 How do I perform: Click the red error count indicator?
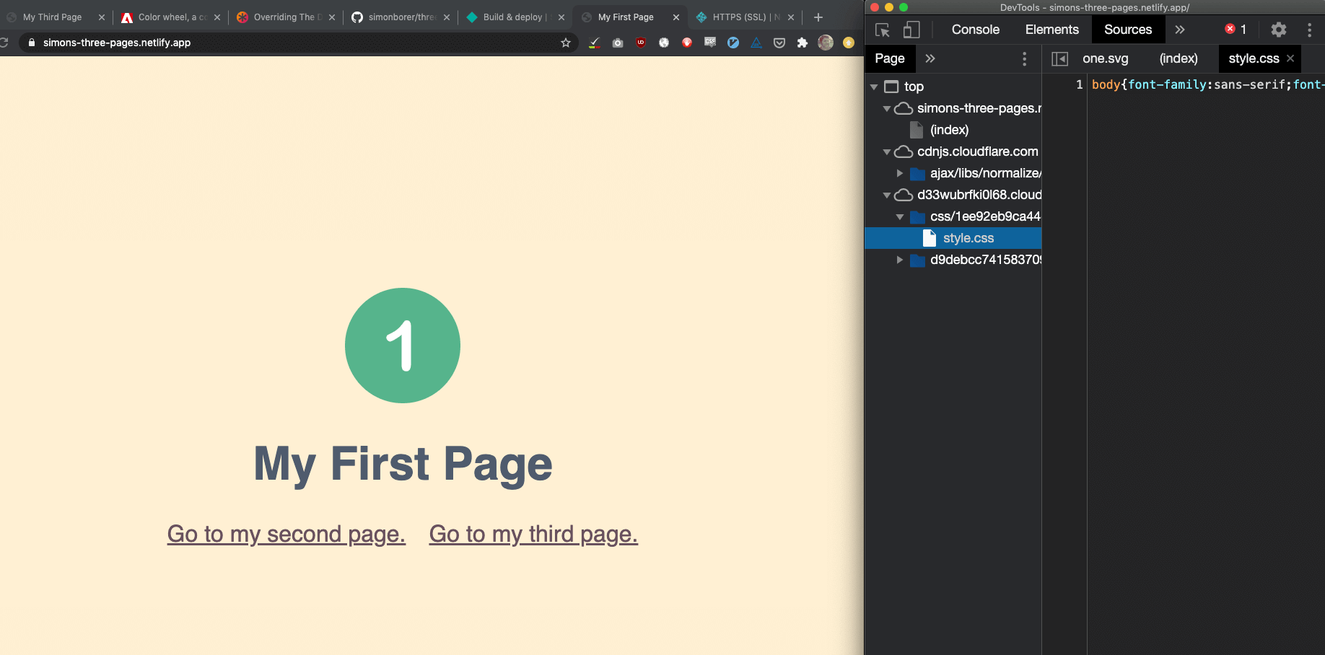1235,30
